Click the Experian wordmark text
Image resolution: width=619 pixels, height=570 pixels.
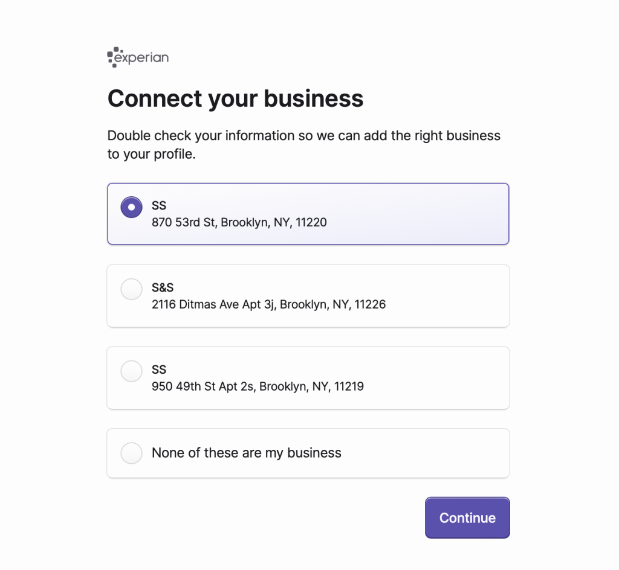click(x=142, y=58)
